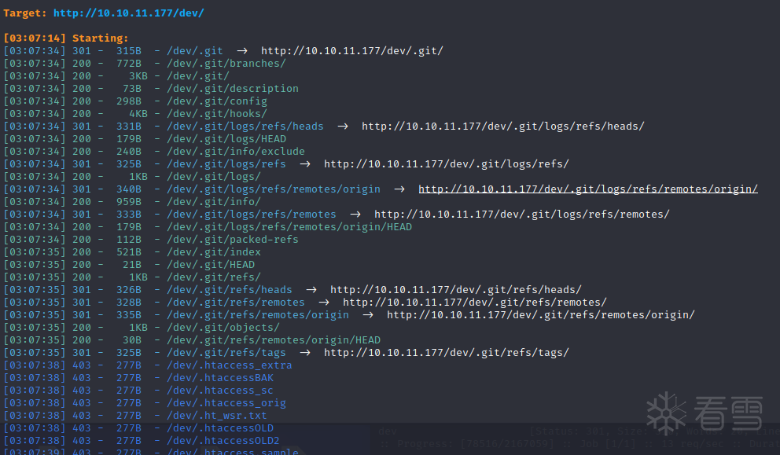Open redirect URL ending in .git/refs/remotes/
This screenshot has width=780, height=455.
[474, 303]
